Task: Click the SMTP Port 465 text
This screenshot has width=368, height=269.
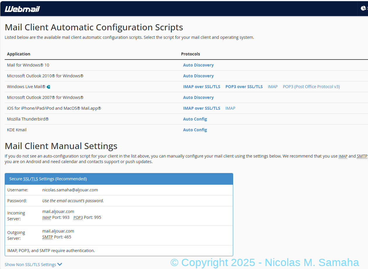Action: (x=57, y=237)
